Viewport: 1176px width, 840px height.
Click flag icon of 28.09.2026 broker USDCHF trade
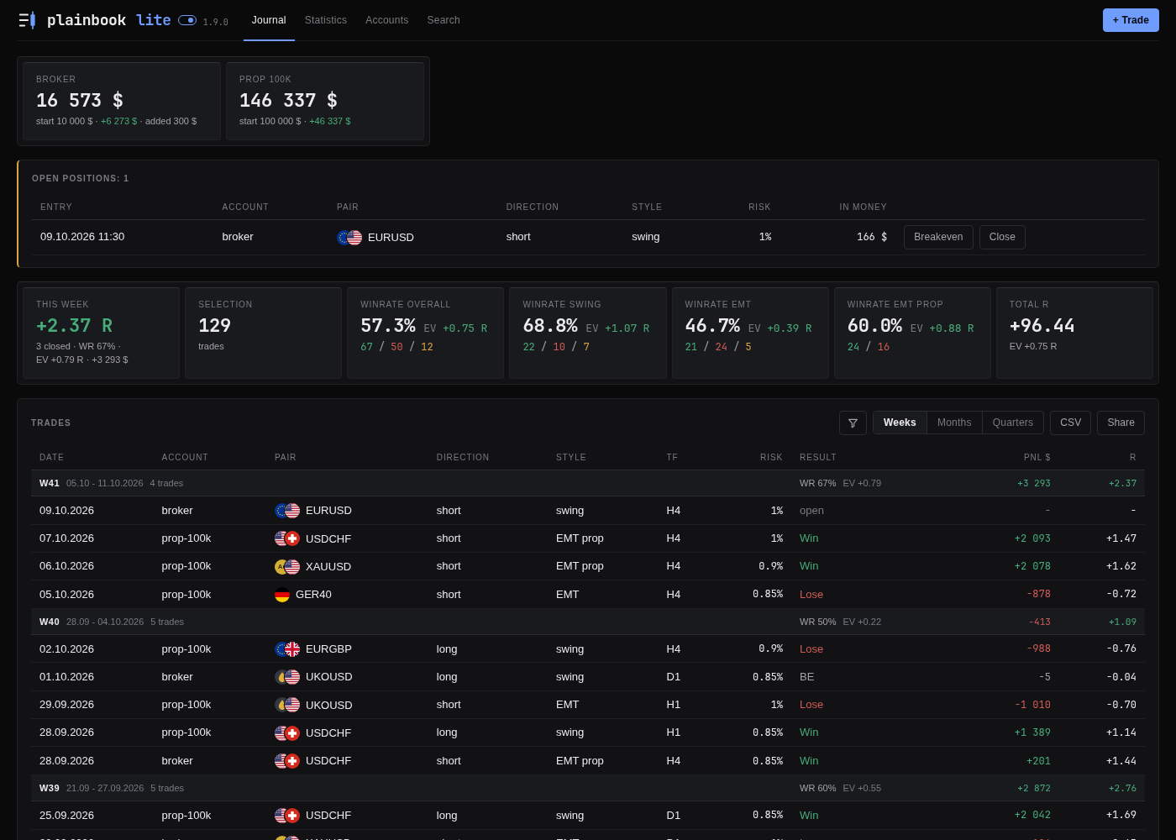[x=287, y=761]
